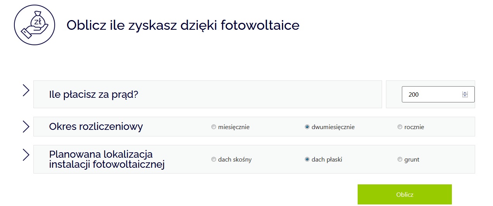Click the 'Planowana lokalizacja instalacji fotowoltaicznej' label
Image resolution: width=493 pixels, height=206 pixels.
(x=107, y=159)
